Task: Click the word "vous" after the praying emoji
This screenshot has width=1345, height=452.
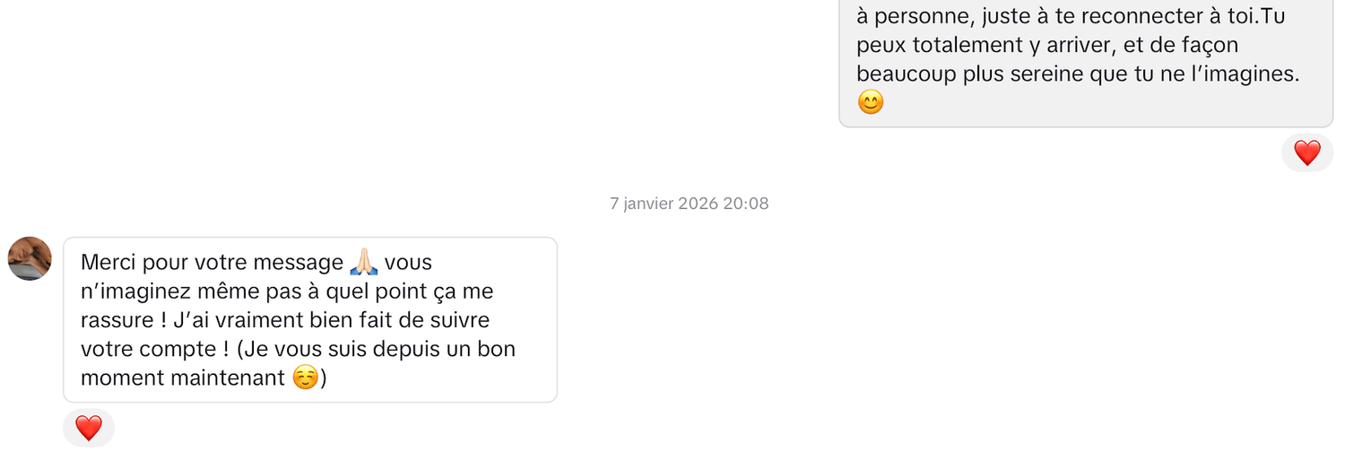Action: pyautogui.click(x=408, y=263)
